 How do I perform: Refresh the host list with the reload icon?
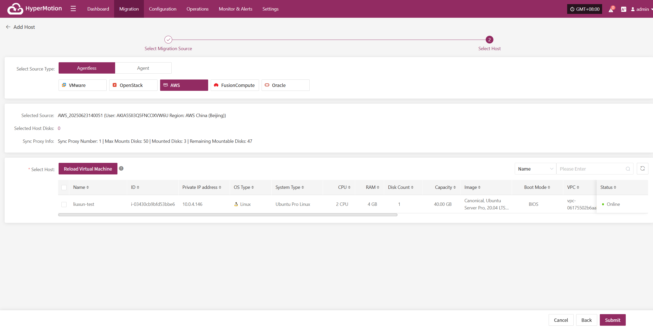[x=642, y=169]
